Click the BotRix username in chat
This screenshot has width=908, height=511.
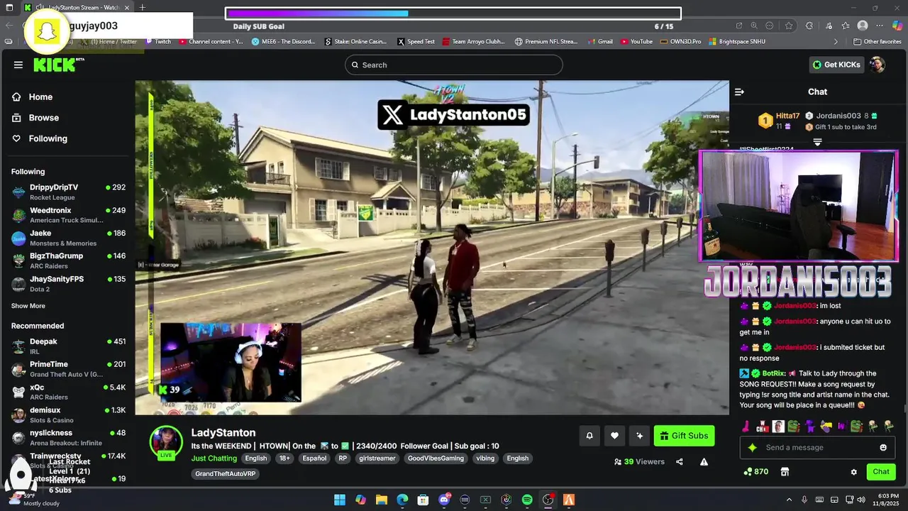click(x=773, y=373)
